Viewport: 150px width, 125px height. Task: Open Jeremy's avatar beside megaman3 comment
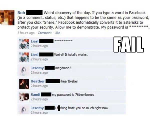point(24,70)
